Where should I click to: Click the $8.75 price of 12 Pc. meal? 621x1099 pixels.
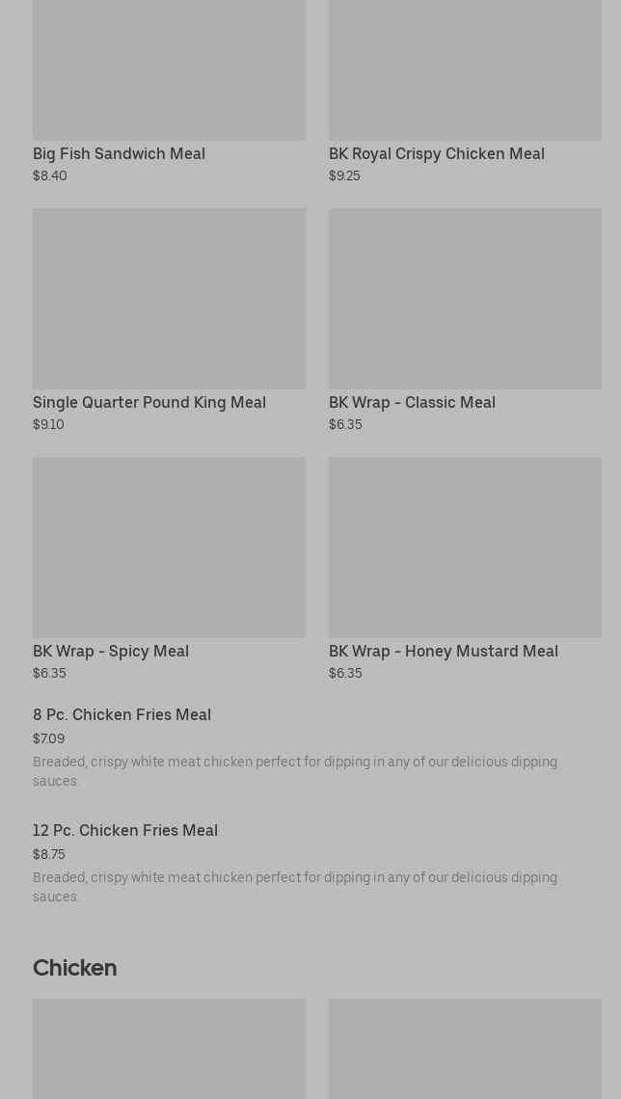point(48,855)
